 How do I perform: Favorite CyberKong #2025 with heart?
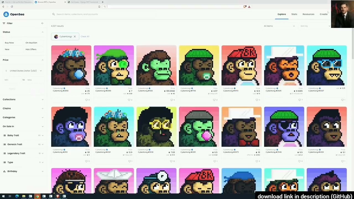pos(299,100)
